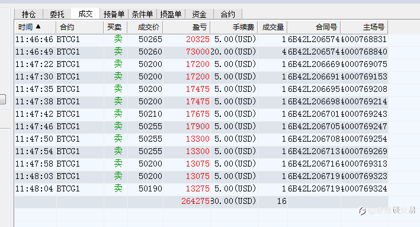Click the price cell 50260
The image size is (420, 227).
pos(150,52)
